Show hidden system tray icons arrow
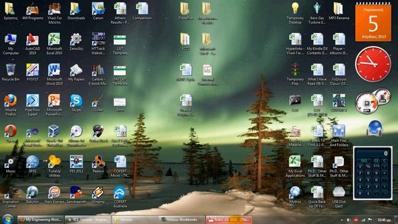The image size is (398, 224). click(341, 220)
